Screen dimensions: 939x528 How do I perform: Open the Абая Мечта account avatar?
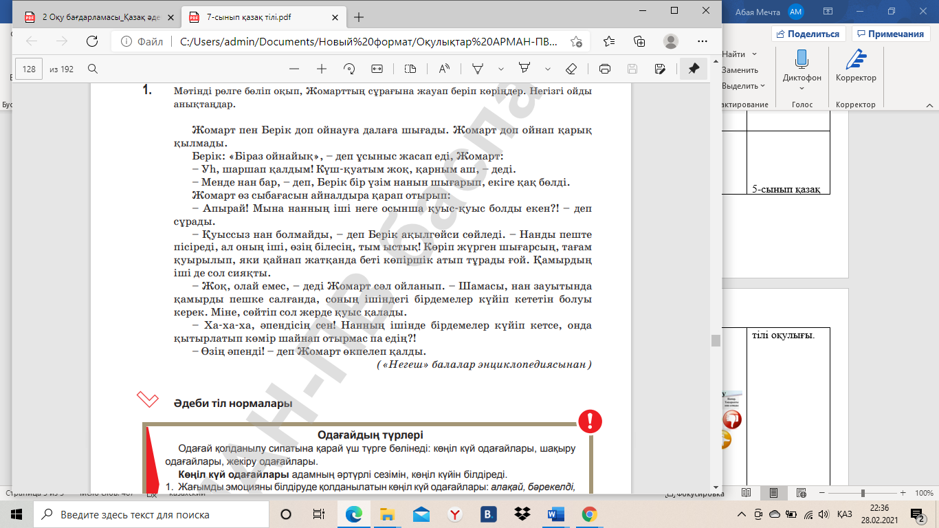click(x=796, y=11)
